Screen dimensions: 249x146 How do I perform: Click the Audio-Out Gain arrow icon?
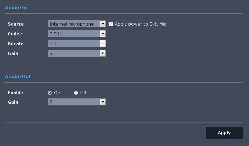pos(103,102)
